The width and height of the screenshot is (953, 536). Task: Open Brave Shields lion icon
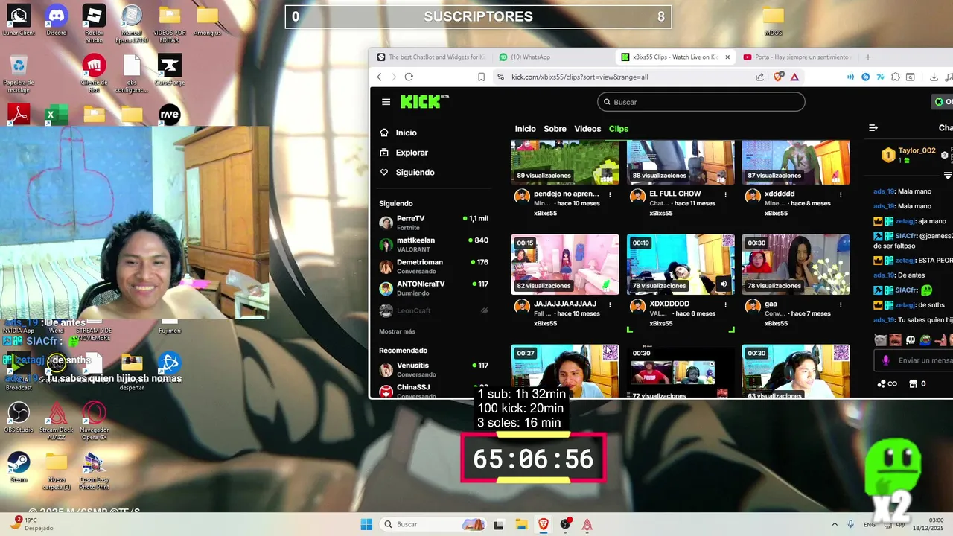(x=779, y=77)
